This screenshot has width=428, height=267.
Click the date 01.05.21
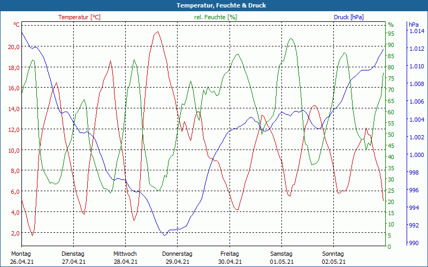click(282, 262)
